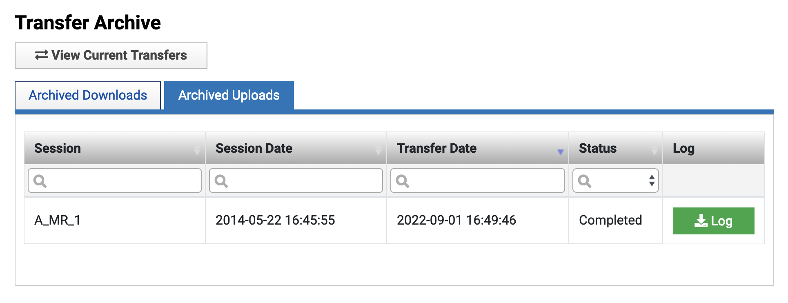Click the magnifier icon in Session Date filter
The height and width of the screenshot is (303, 788).
[x=221, y=180]
